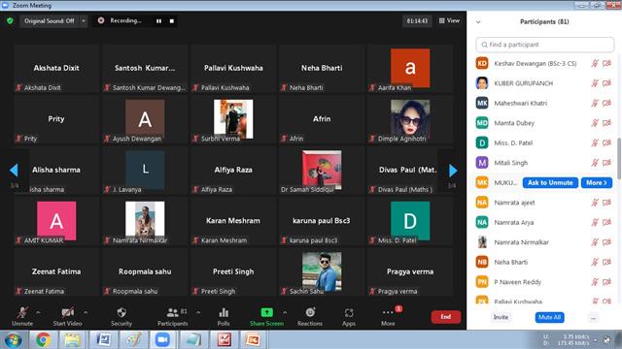Click KUBER GURUPANCH's video-off icon
Image resolution: width=622 pixels, height=349 pixels.
tap(606, 83)
